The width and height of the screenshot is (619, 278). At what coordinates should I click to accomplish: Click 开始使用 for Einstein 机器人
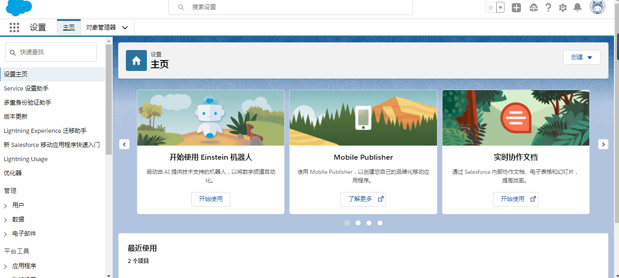210,199
